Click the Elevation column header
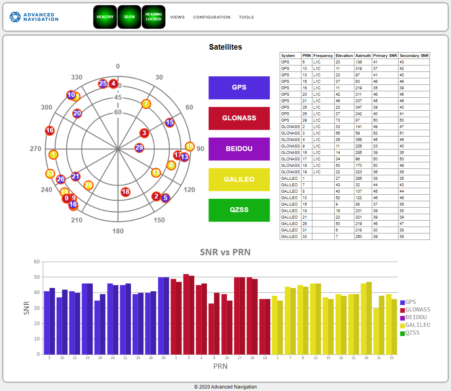451x391 pixels. pos(344,56)
